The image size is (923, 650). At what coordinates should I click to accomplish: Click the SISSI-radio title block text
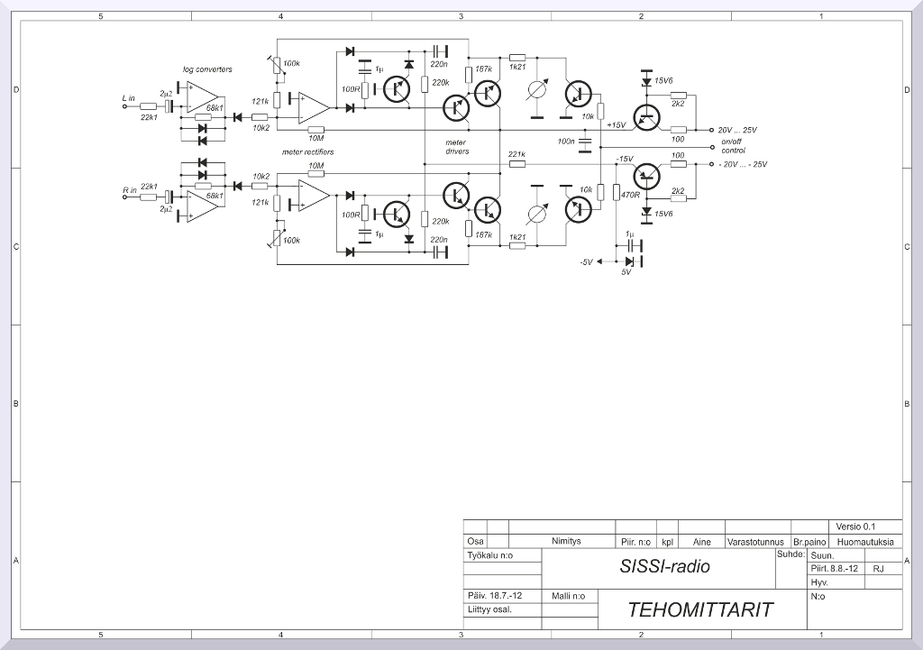pyautogui.click(x=664, y=567)
